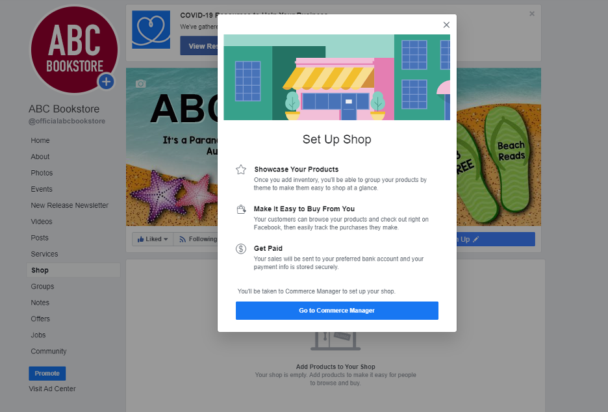
Task: Click the add profile picture plus icon
Action: pos(107,82)
